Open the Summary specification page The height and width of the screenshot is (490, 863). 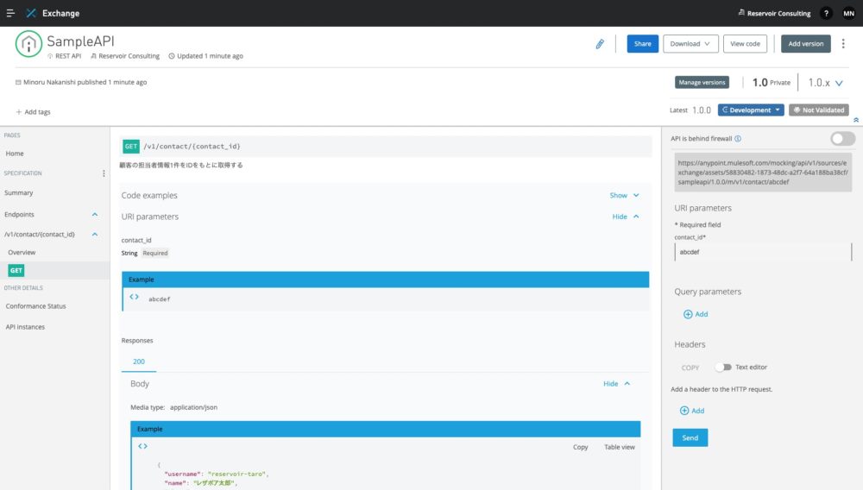[x=19, y=193]
